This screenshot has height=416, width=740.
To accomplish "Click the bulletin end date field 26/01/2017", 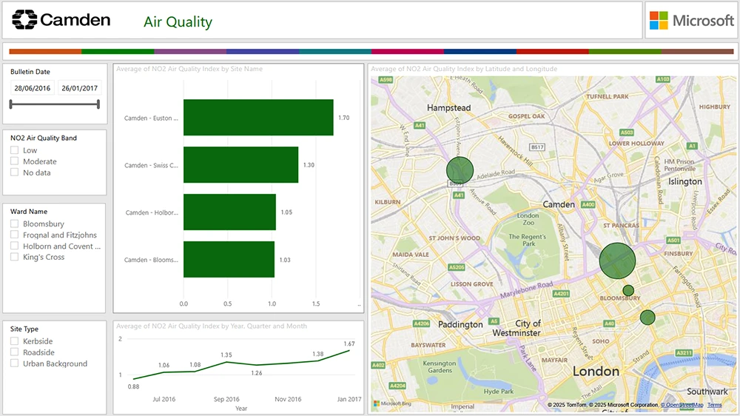I will [80, 88].
